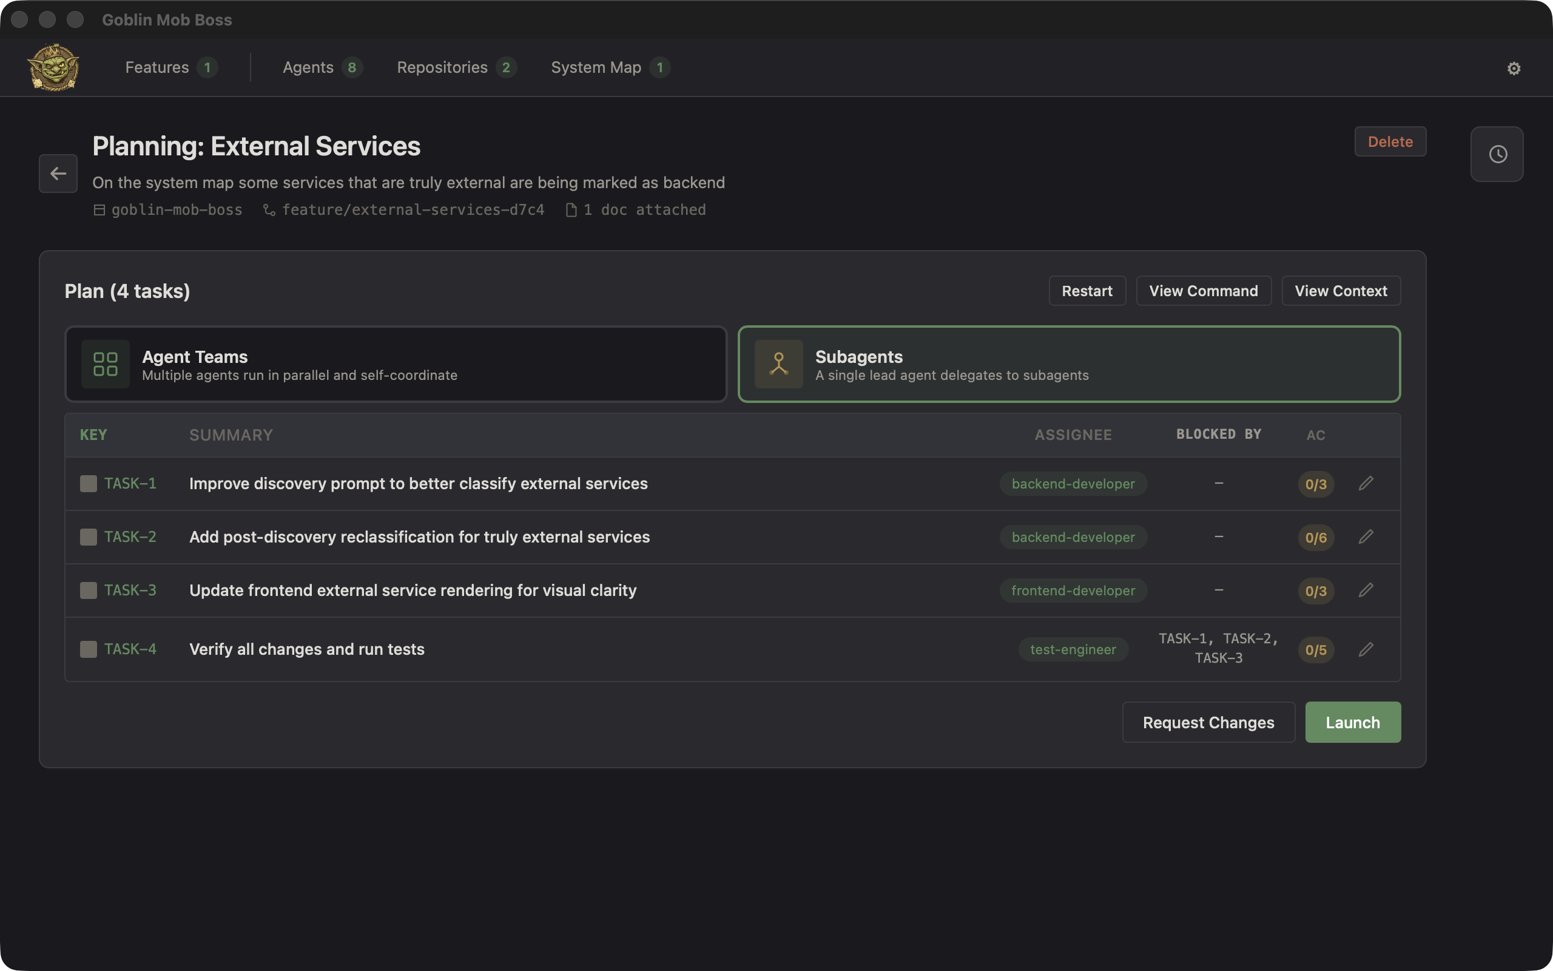Screen dimensions: 1553x971
Task: Click the View Command button
Action: [x=1202, y=291]
